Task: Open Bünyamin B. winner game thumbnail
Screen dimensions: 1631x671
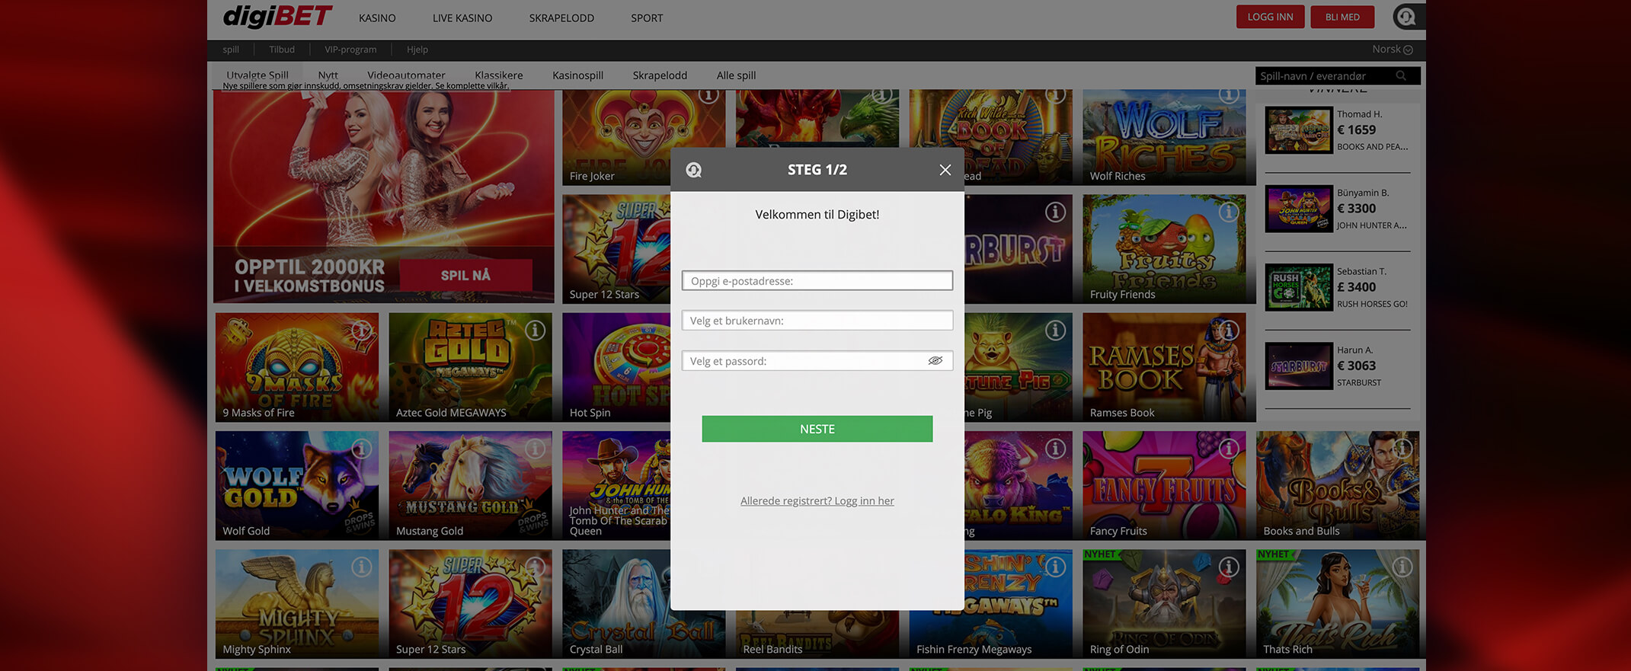Action: pos(1299,209)
